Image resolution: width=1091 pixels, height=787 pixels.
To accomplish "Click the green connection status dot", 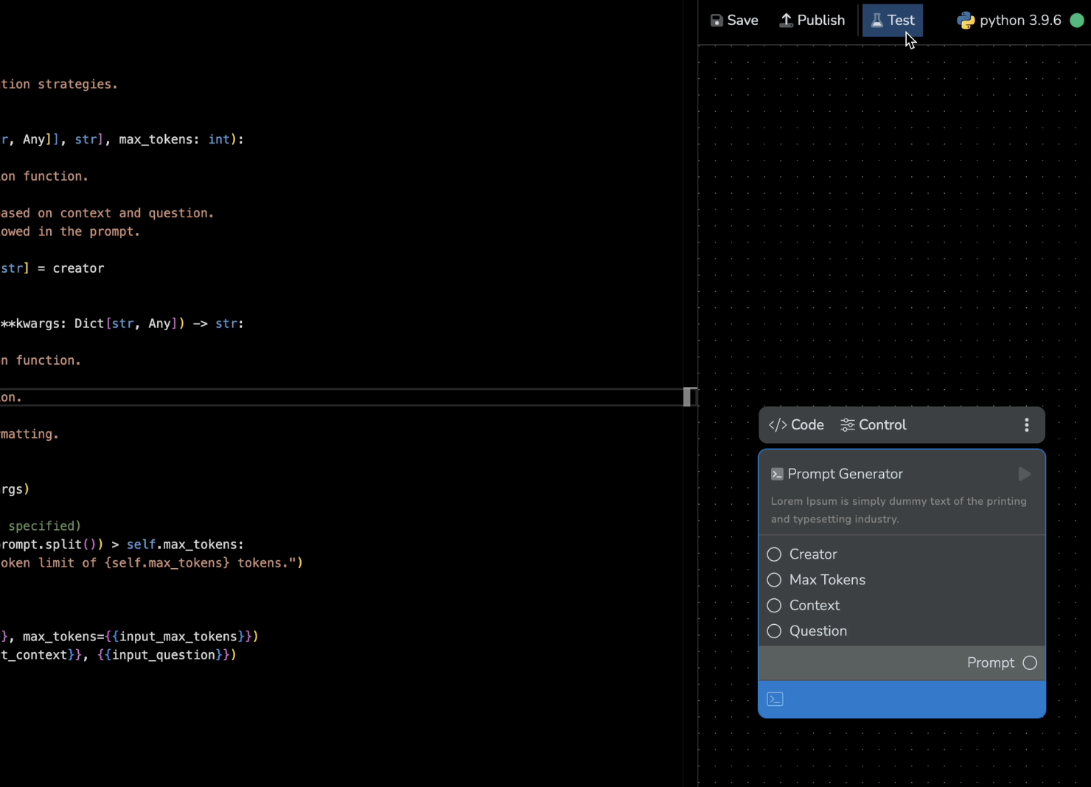I will click(x=1077, y=20).
